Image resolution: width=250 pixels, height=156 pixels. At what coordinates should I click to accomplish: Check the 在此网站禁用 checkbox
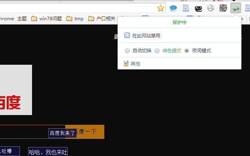click(x=127, y=35)
